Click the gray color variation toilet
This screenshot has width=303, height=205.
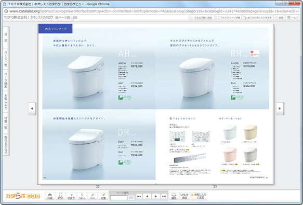250,155
